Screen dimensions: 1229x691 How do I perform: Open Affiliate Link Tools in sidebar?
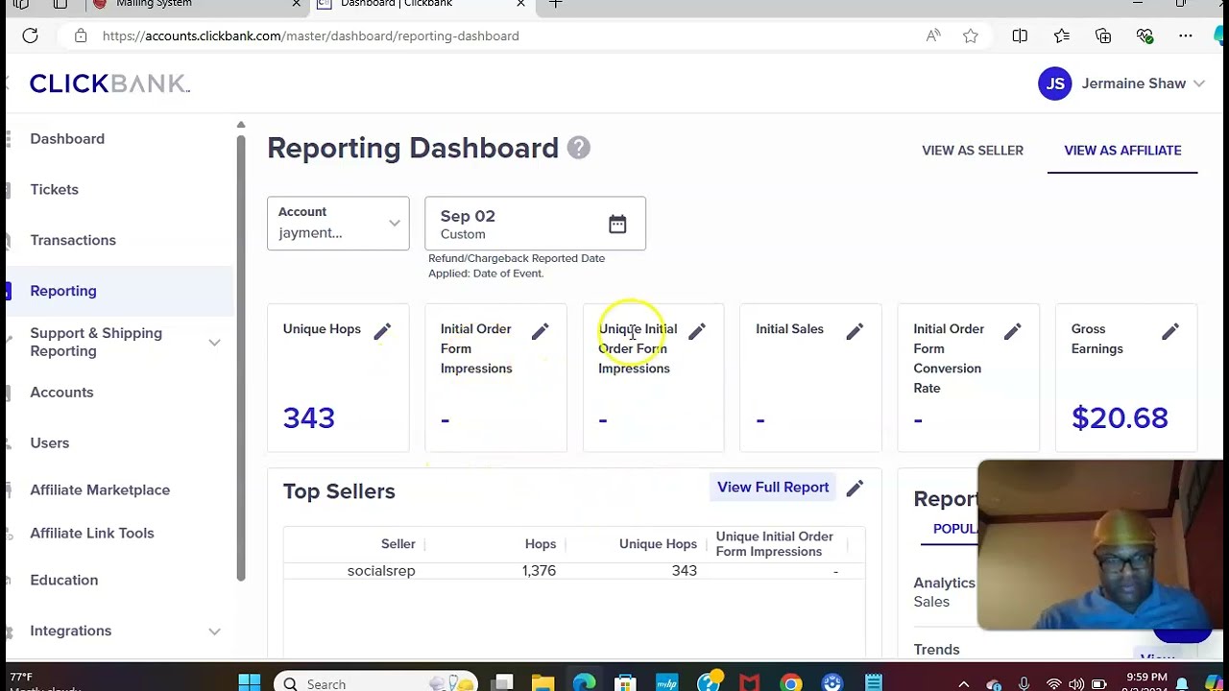coord(92,534)
